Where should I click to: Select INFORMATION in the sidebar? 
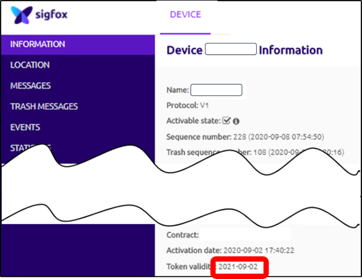click(x=78, y=44)
